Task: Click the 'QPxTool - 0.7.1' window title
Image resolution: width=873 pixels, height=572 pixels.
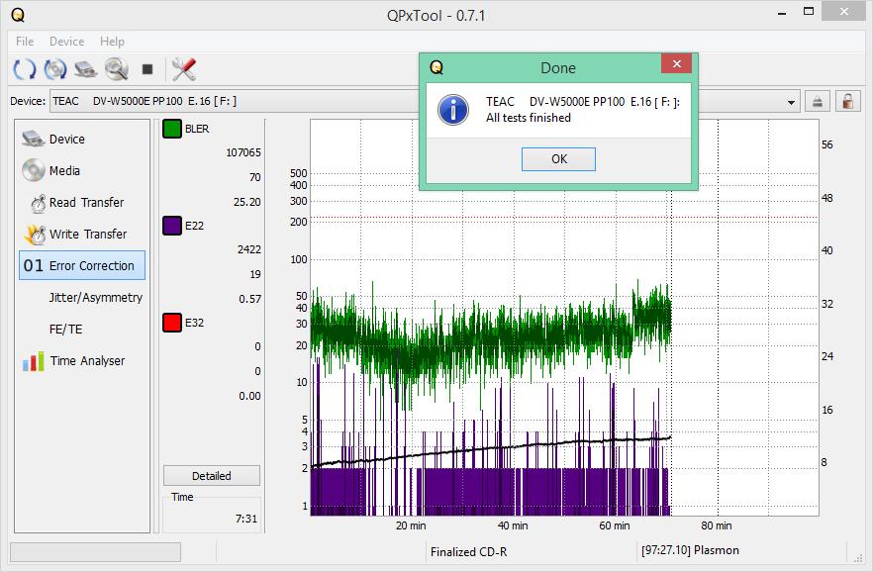Action: (x=436, y=16)
